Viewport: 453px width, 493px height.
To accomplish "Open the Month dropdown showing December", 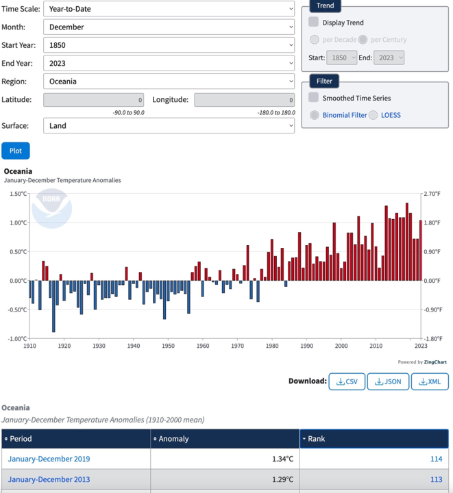I will [169, 27].
